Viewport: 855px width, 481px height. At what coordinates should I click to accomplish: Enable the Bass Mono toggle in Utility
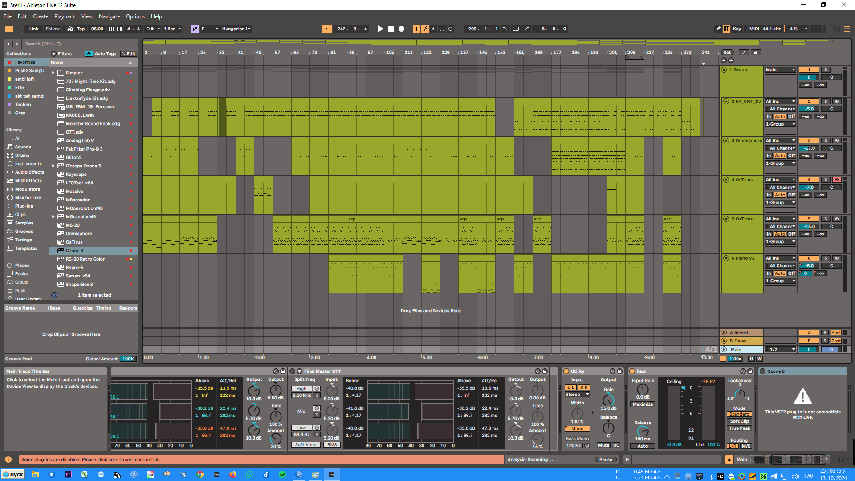[577, 439]
